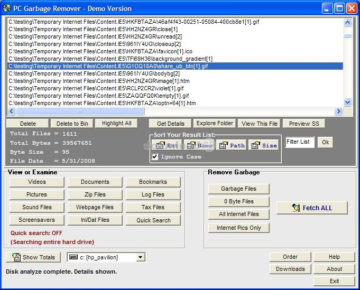Open Ini/Dat Files category
Screen dimensions: 360x290
point(95,220)
